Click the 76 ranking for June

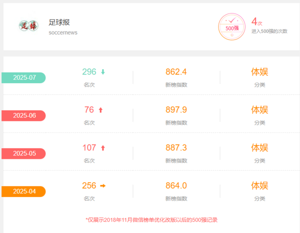(89, 110)
